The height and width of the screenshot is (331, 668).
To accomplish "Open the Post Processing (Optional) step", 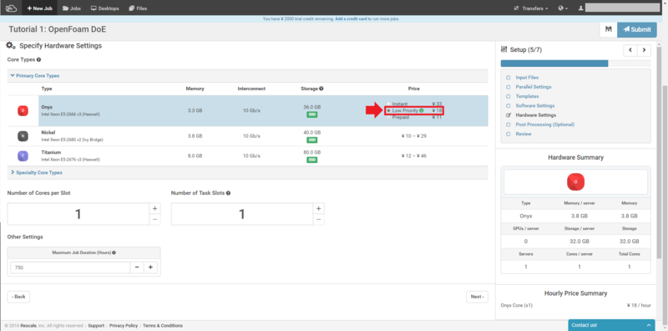I will click(545, 125).
